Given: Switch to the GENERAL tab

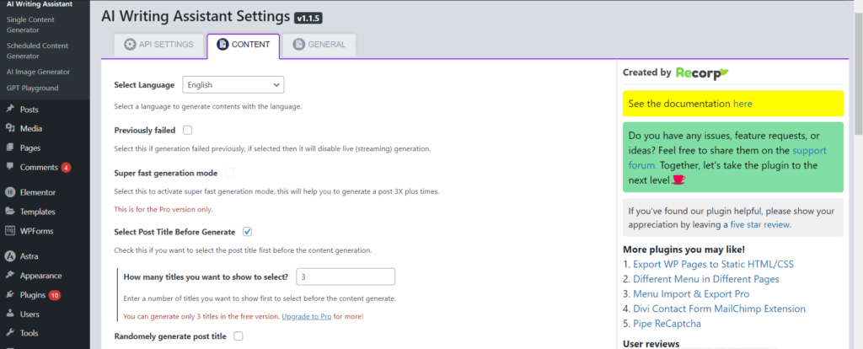Looking at the screenshot, I should click(x=319, y=45).
